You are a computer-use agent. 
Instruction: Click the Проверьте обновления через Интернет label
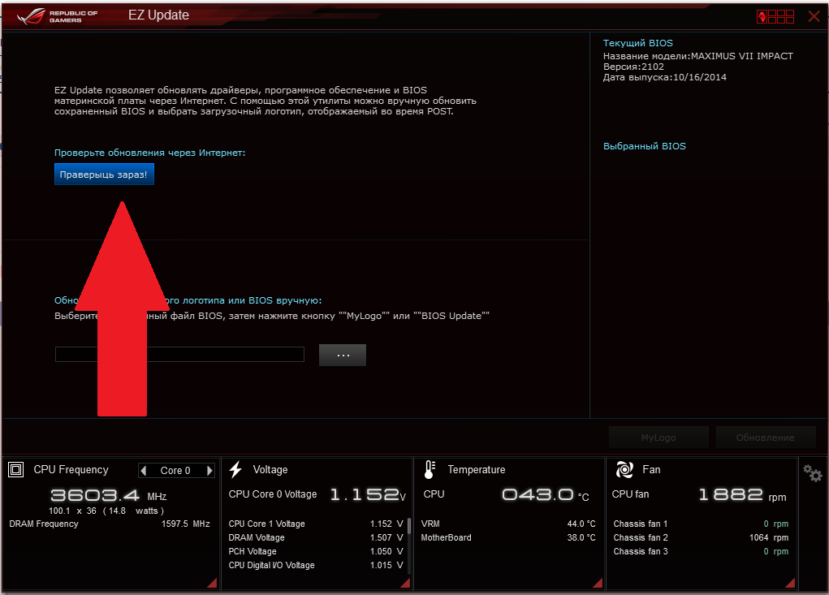point(149,153)
